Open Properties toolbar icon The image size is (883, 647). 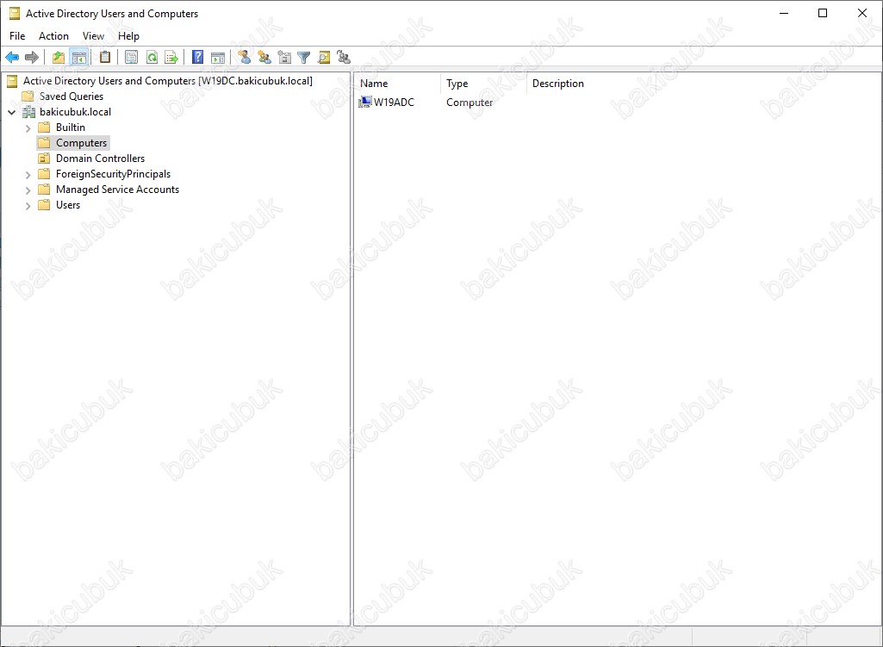(x=131, y=57)
